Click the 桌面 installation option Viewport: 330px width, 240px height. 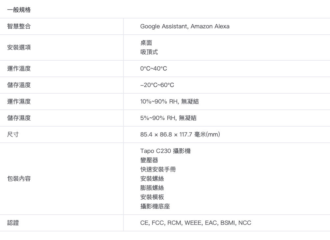146,43
